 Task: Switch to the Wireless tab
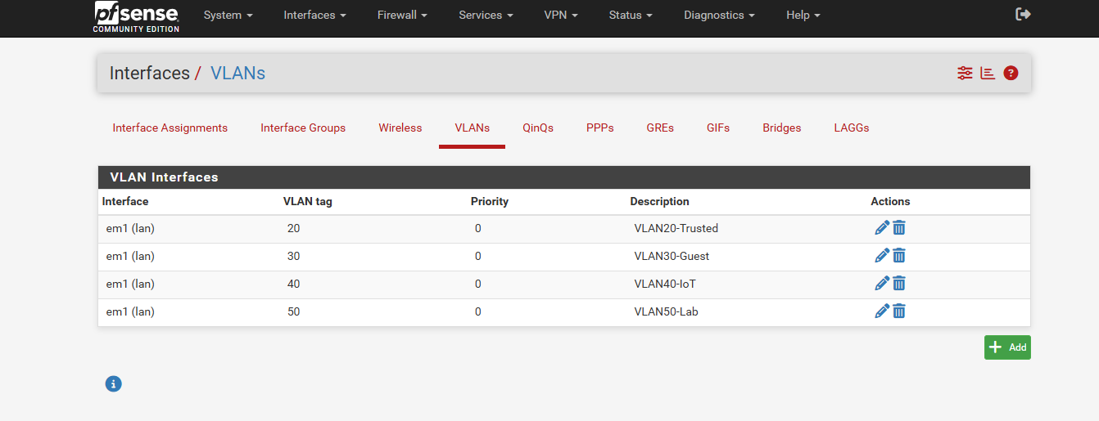(x=400, y=128)
